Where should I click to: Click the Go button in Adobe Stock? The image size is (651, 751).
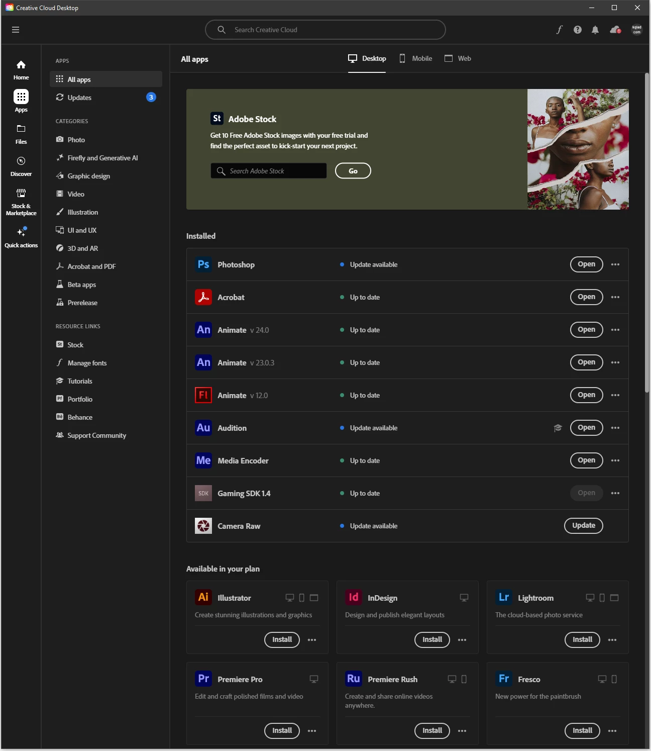tap(353, 171)
